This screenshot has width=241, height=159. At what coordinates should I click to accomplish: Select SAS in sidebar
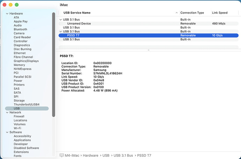(17, 89)
